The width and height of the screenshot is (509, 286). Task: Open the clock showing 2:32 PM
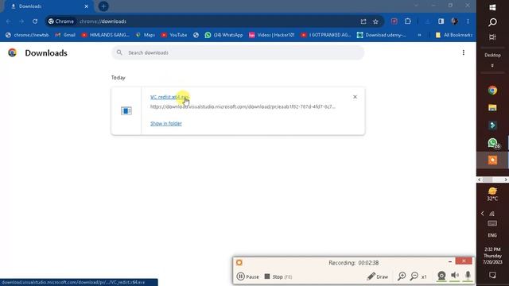tap(492, 256)
